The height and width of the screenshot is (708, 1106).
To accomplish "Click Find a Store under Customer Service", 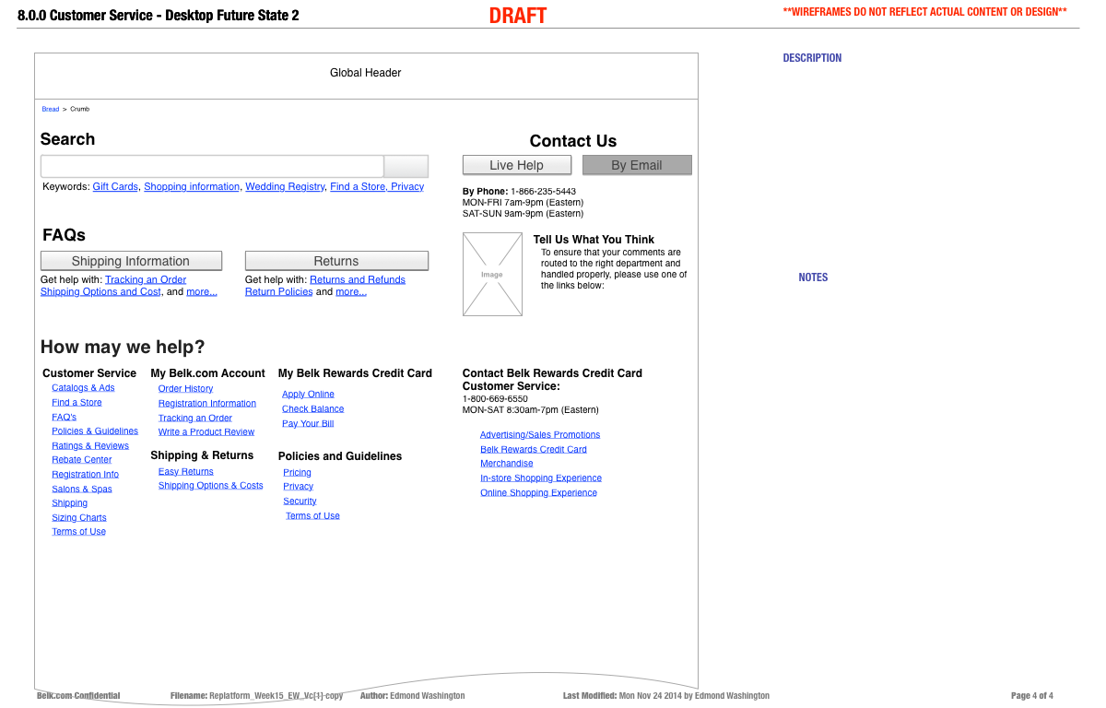I will [x=76, y=402].
